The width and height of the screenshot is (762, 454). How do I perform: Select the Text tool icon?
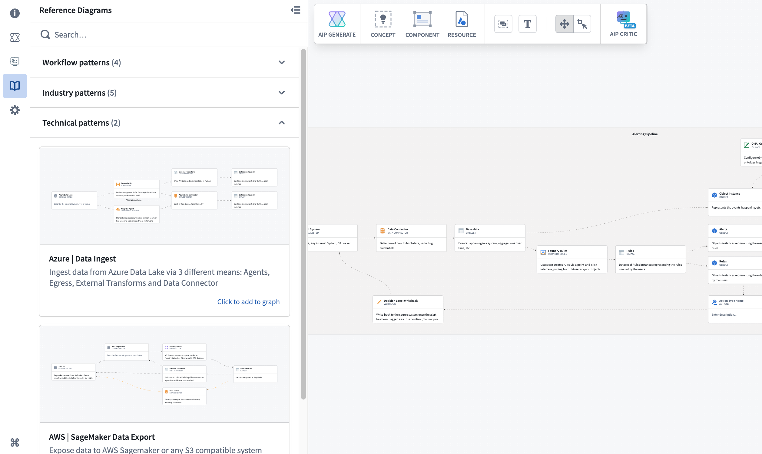pos(527,24)
